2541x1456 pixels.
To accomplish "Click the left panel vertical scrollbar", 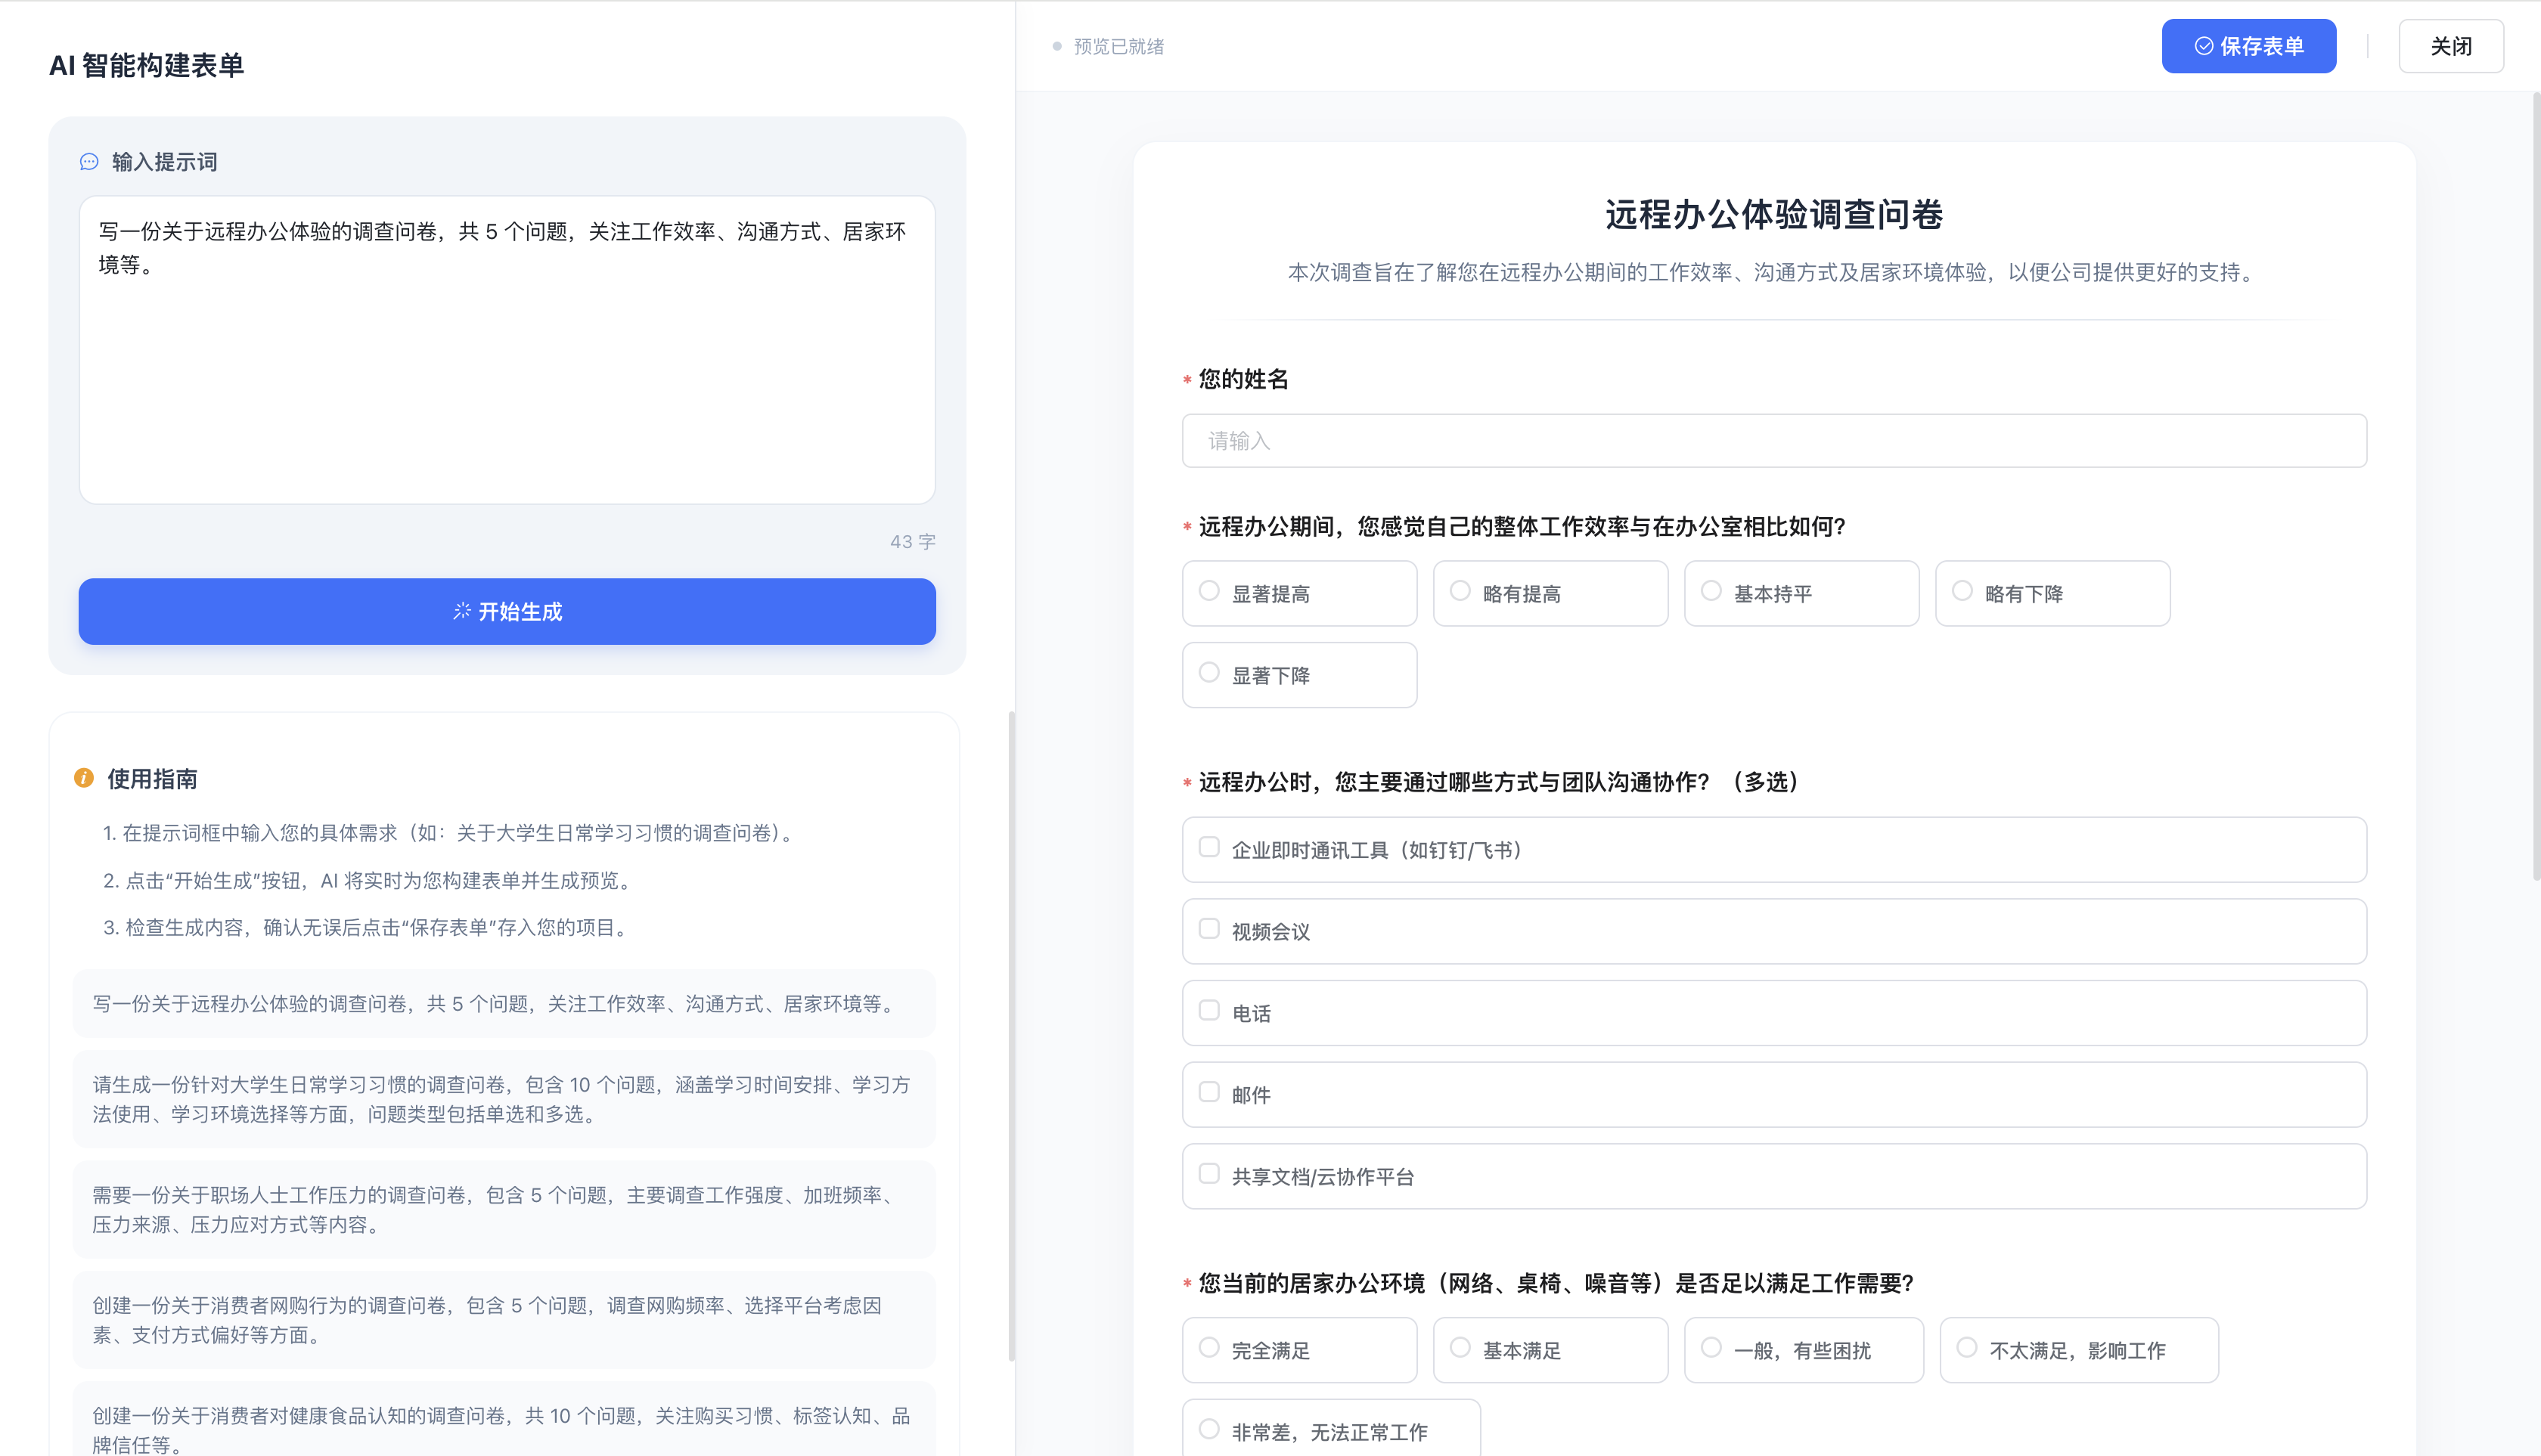I will pos(1011,1035).
